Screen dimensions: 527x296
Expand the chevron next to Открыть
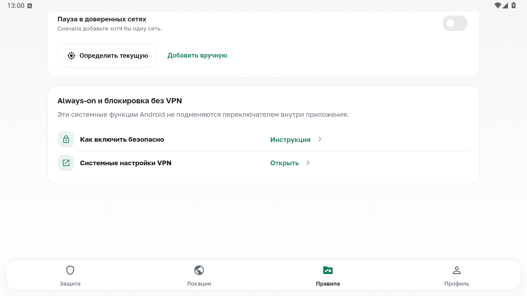coord(308,163)
